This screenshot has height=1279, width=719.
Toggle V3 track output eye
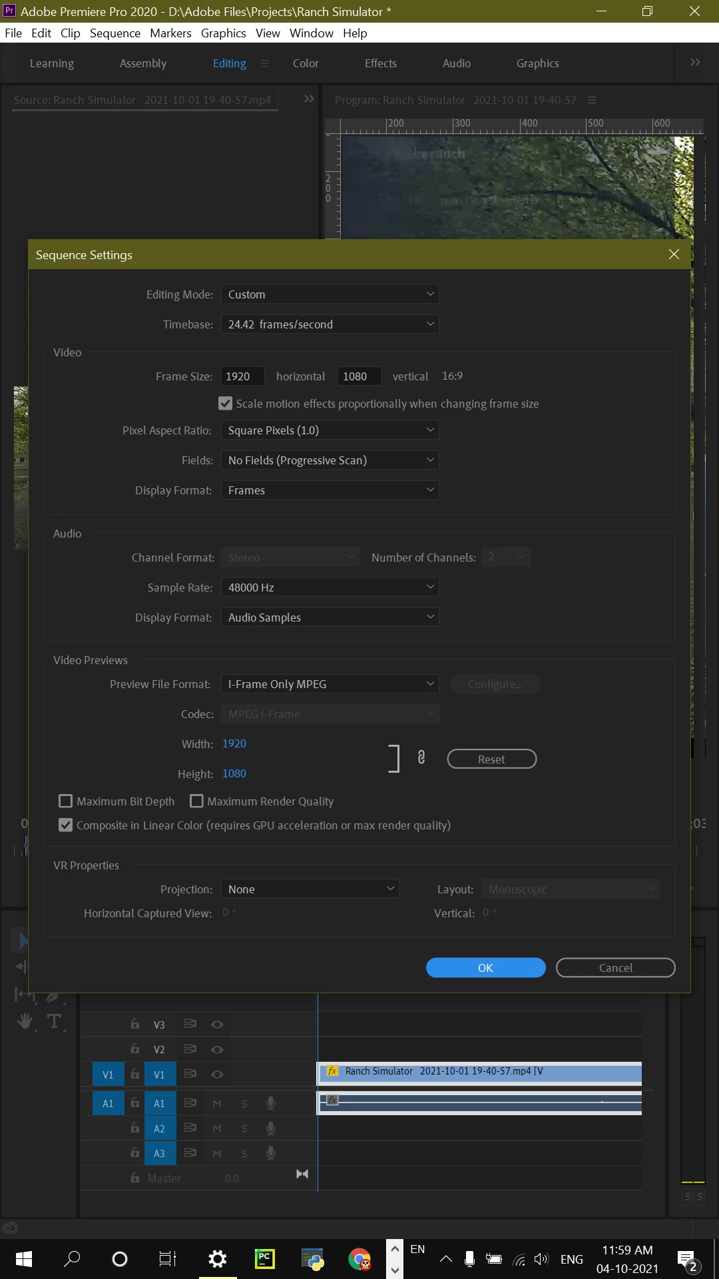(217, 1025)
